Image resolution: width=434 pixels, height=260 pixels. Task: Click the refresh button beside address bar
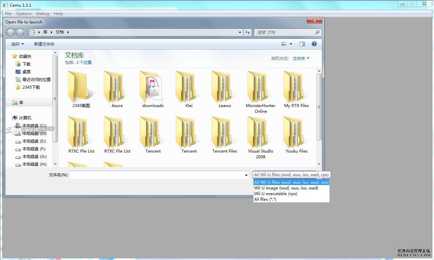[248, 32]
